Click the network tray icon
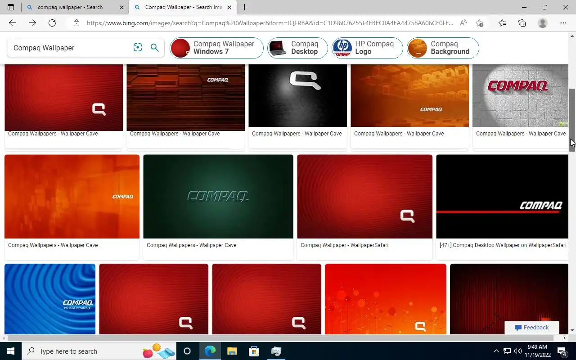Image resolution: width=576 pixels, height=360 pixels. (507, 351)
